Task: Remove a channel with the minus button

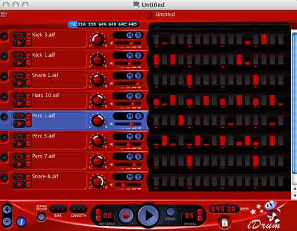Action: pos(7,222)
